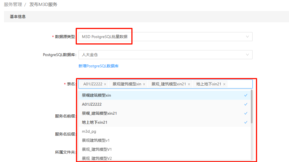Image resolution: width=289 pixels, height=162 pixels.
Task: Click 新增PostgreSQL数据库 link
Action: [x=98, y=66]
